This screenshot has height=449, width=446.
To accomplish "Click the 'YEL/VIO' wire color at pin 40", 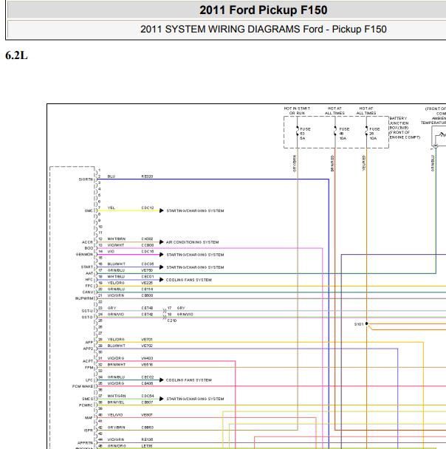I will point(115,415).
